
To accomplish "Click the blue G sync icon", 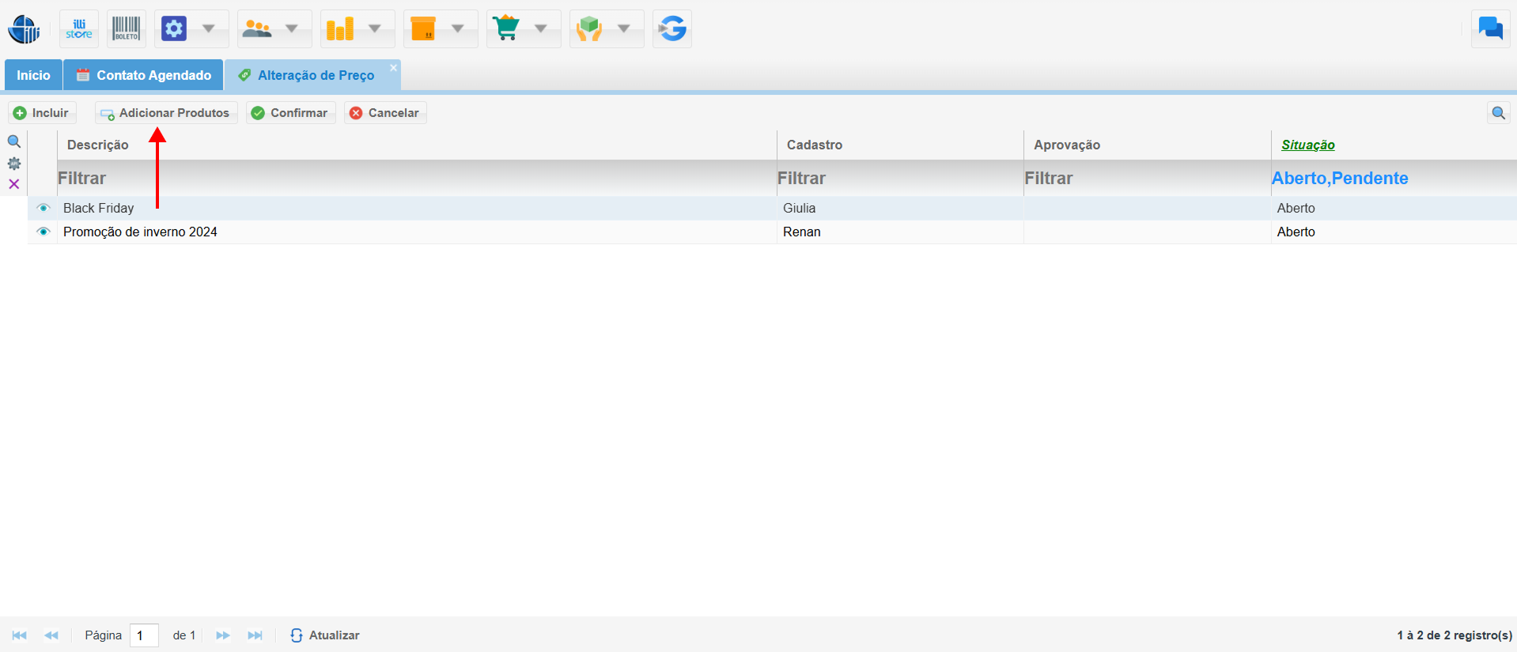I will click(x=672, y=29).
